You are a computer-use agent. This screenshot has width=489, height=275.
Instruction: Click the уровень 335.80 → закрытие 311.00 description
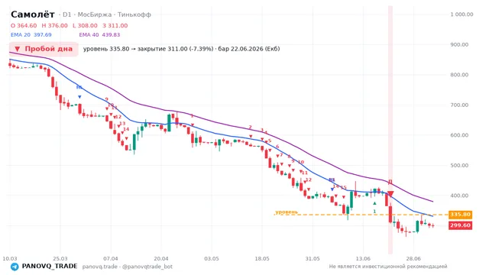pos(181,49)
